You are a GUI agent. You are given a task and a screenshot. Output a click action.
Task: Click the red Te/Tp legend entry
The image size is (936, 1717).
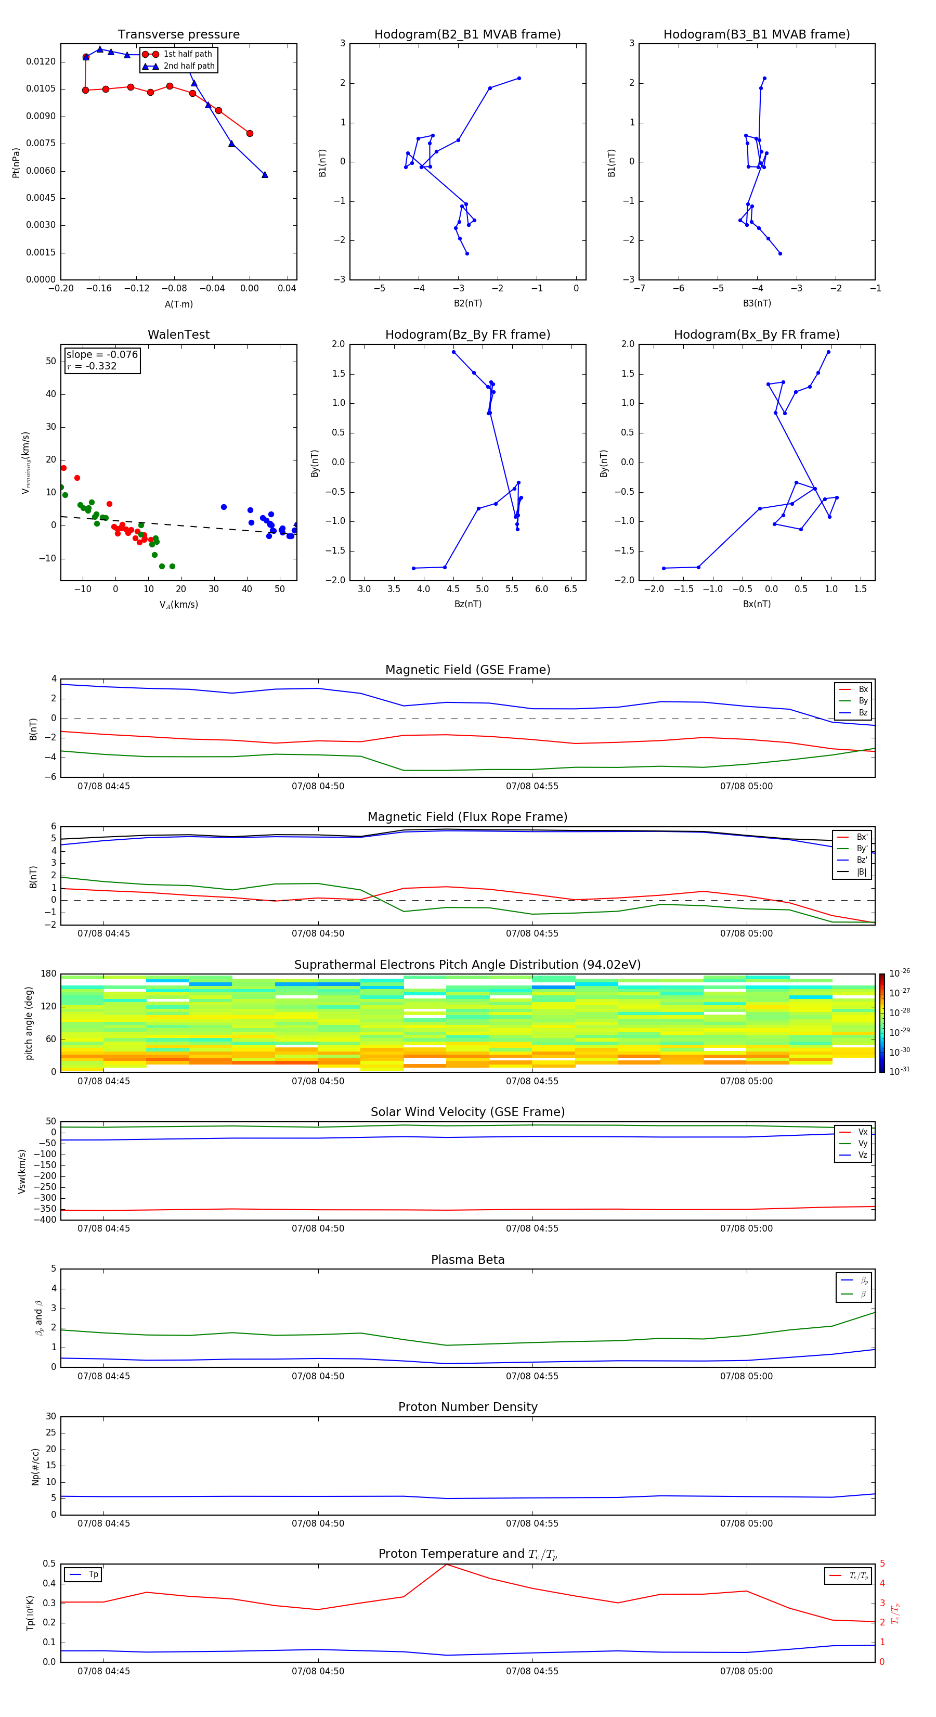(x=848, y=1575)
